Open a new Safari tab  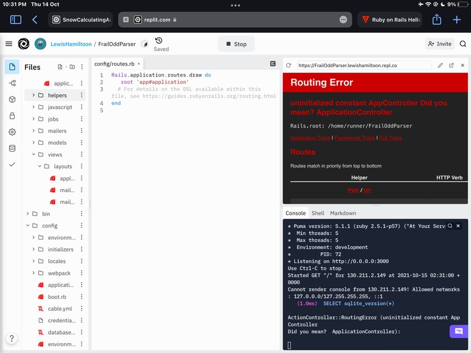click(x=457, y=20)
